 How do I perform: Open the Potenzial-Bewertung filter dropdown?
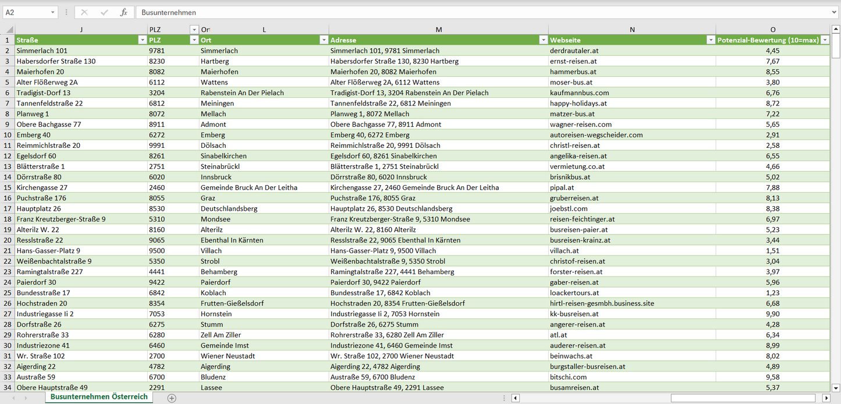[x=825, y=40]
